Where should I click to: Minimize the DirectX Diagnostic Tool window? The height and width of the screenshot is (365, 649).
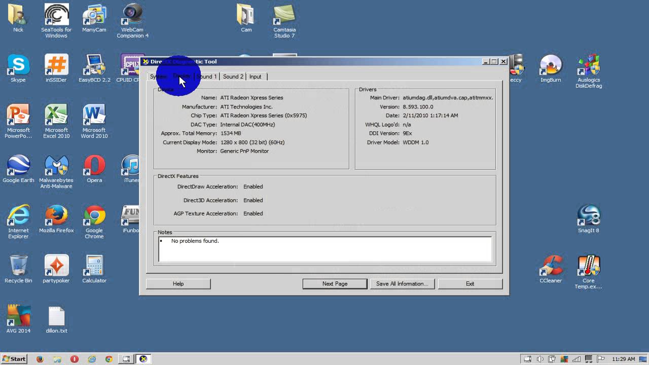coord(486,61)
